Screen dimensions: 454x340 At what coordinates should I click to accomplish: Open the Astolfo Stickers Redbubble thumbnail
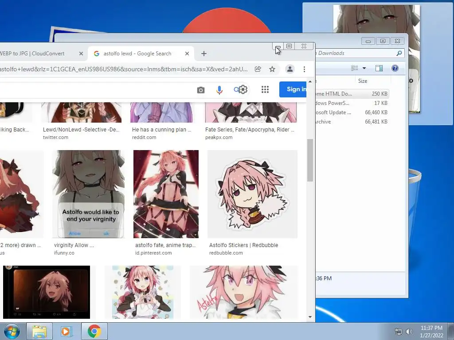coord(252,194)
